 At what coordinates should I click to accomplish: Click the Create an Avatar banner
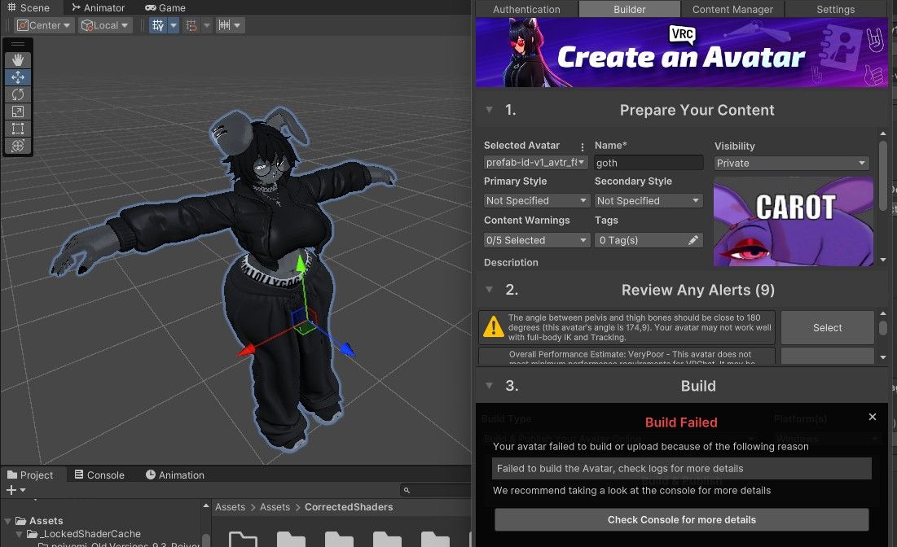point(682,53)
